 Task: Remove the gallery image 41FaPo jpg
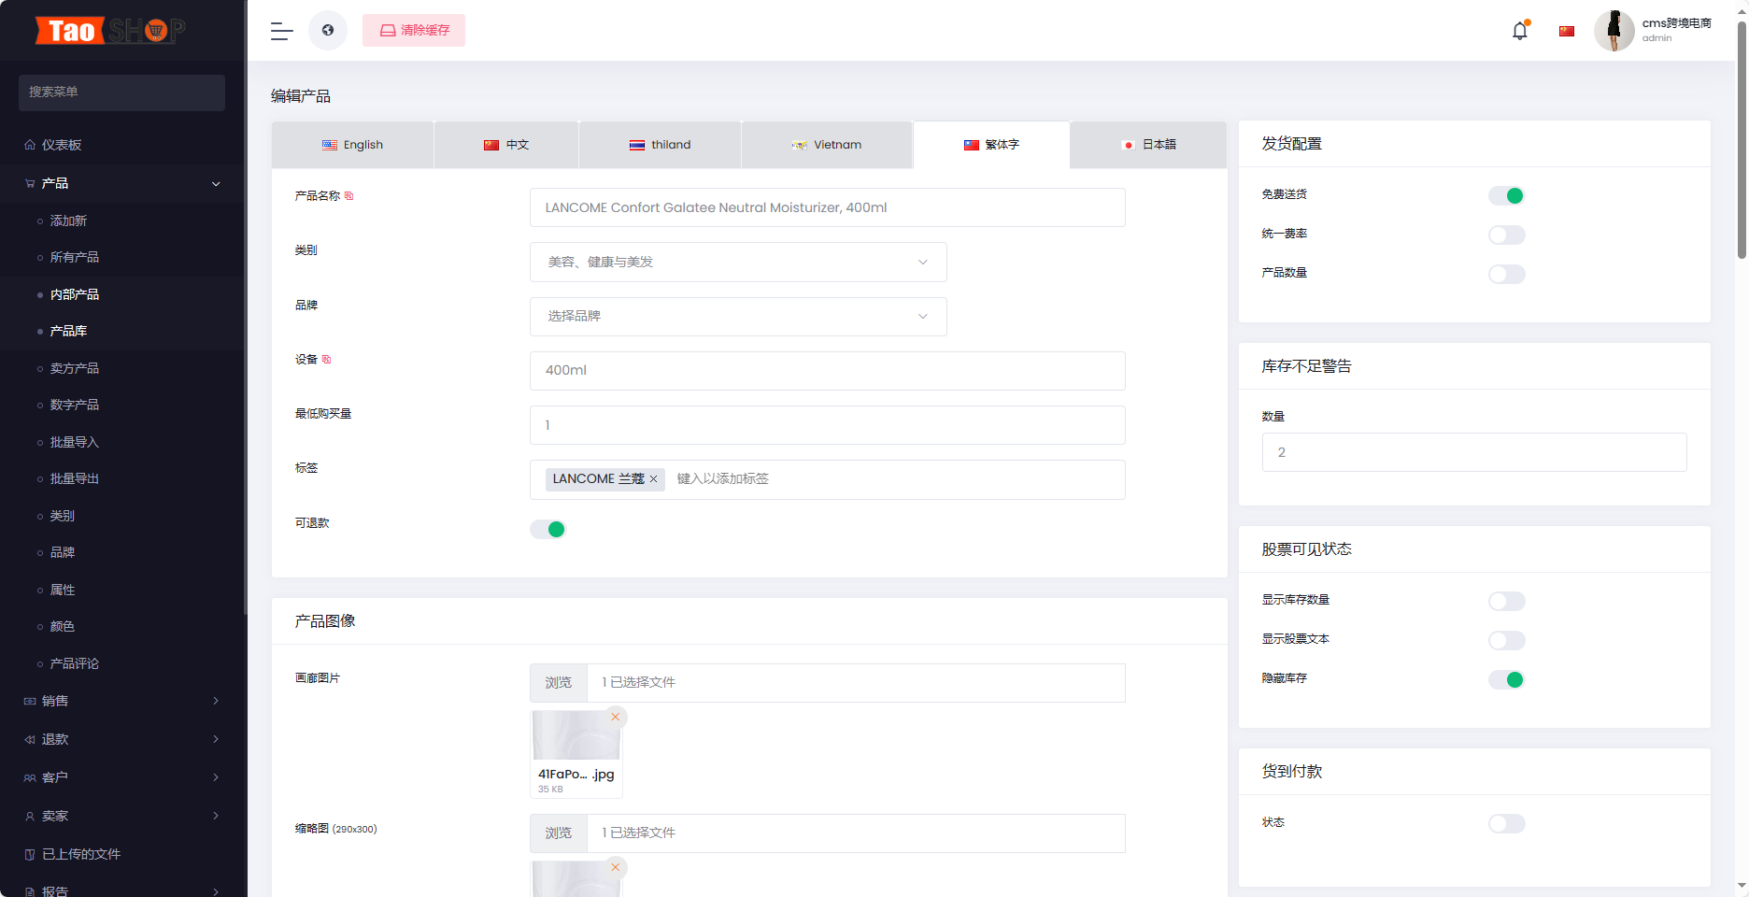615,717
